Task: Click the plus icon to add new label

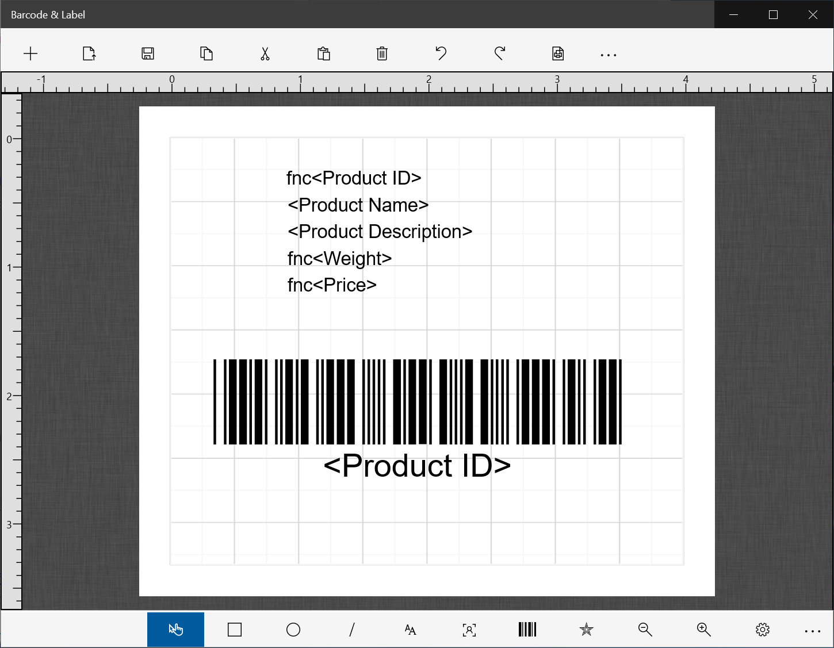Action: coord(30,54)
